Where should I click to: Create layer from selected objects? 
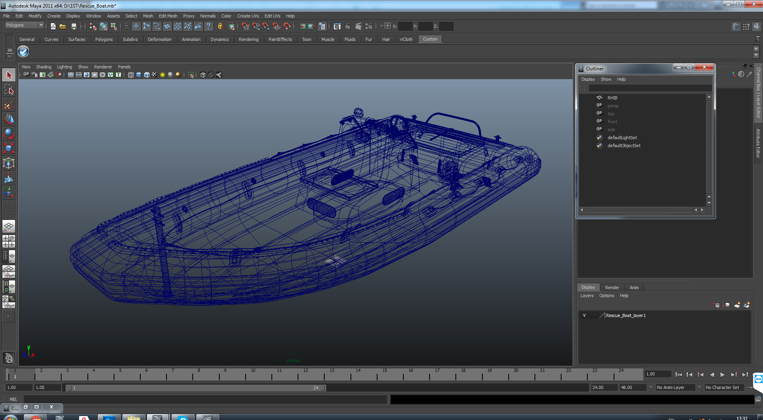tap(747, 305)
